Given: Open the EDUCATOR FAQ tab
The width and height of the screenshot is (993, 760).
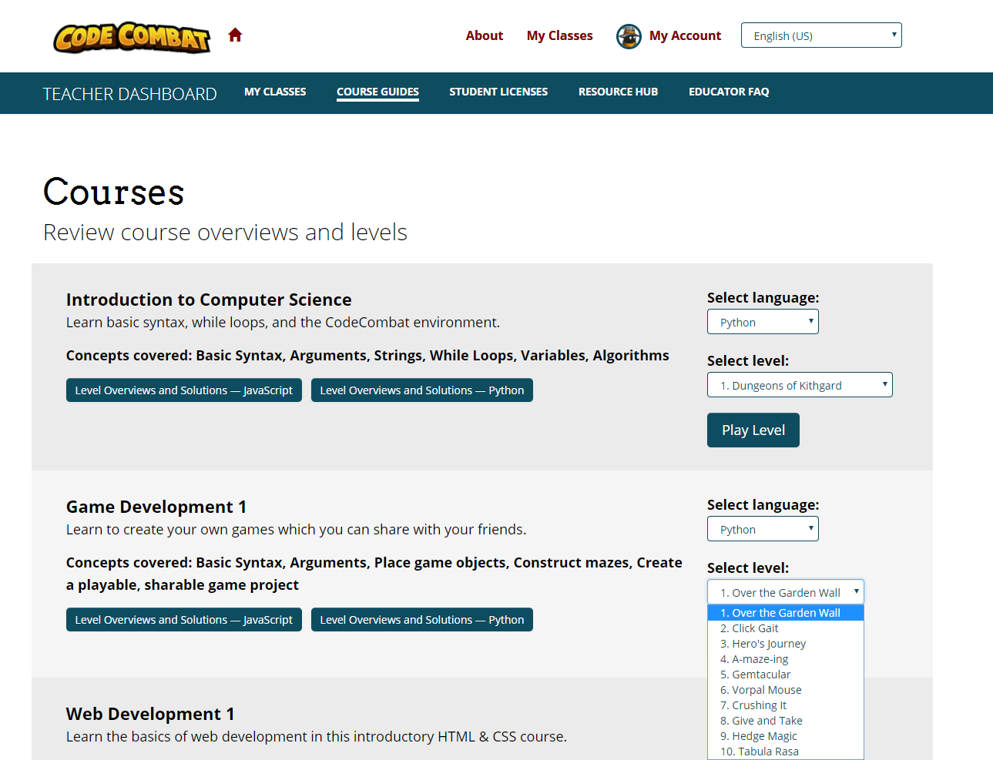Looking at the screenshot, I should 729,92.
